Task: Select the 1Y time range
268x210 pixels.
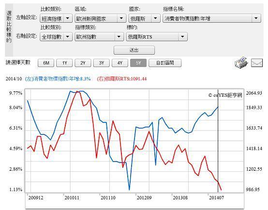Action: (64, 63)
